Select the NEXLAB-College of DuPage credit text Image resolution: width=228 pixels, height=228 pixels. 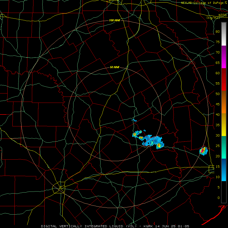tap(202, 3)
